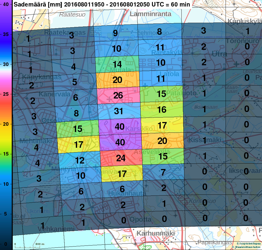Screen dimensions: 262x250
Task: Click the Papinkangas label at bottom right
Action: (x=215, y=242)
